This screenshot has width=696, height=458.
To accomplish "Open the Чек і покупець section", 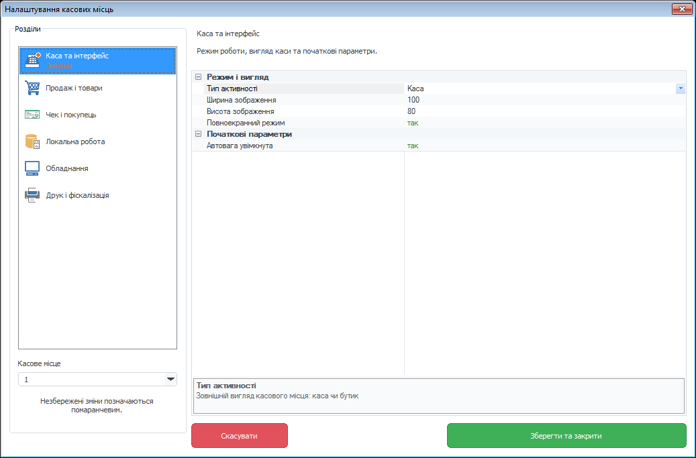I will click(x=97, y=115).
